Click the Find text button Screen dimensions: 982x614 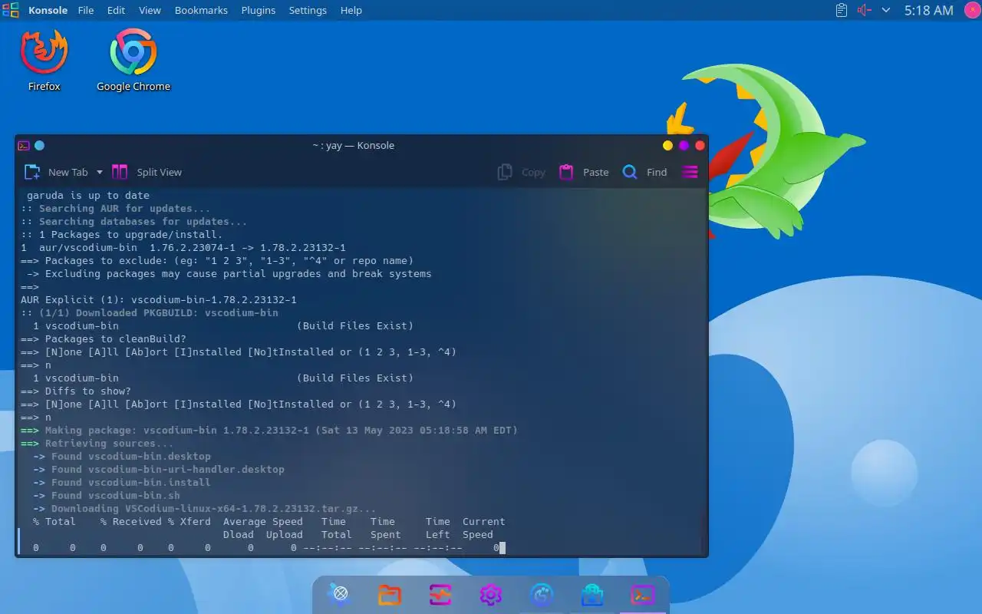[657, 172]
